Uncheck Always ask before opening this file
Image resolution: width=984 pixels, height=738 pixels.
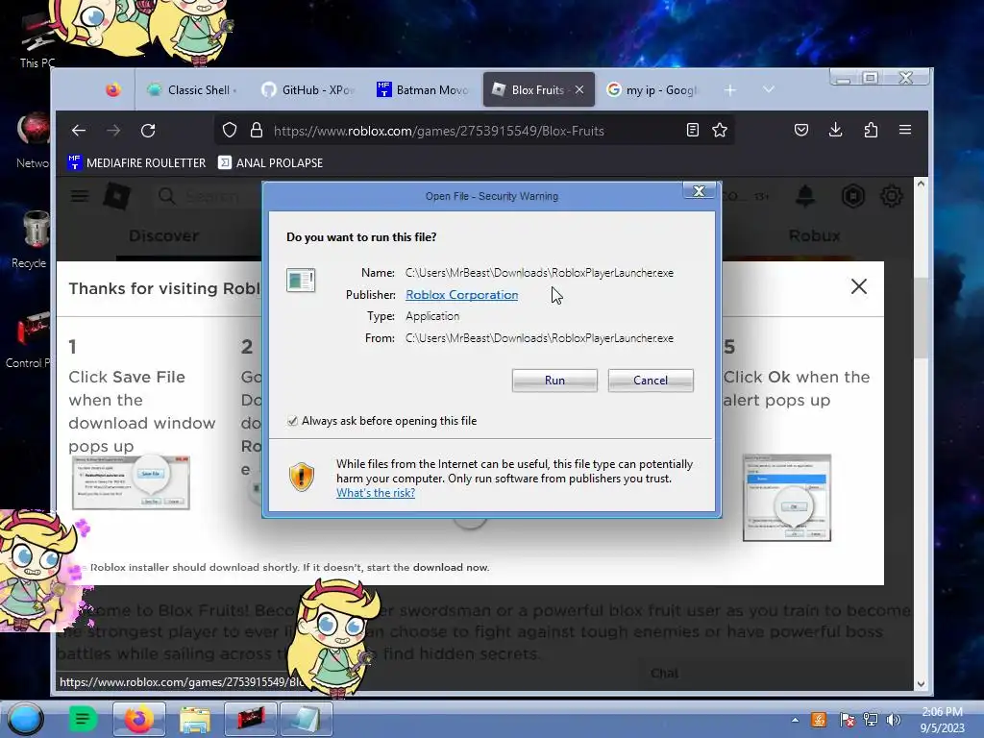coord(292,421)
